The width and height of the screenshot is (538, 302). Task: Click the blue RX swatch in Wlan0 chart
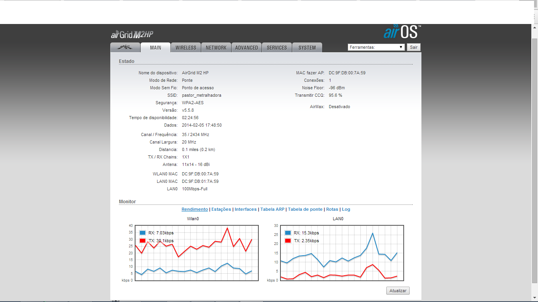click(x=143, y=233)
